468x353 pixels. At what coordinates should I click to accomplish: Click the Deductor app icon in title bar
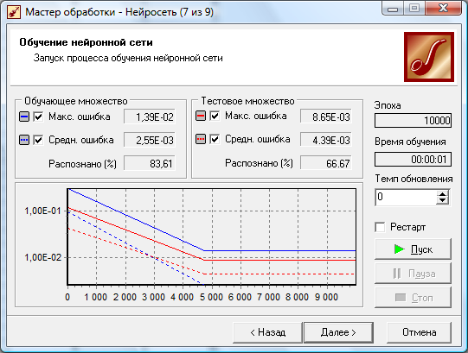tap(13, 12)
